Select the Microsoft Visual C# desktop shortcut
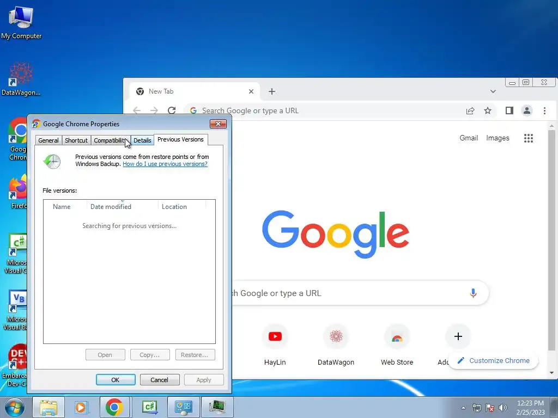Screen dimensions: 558x418 [16, 253]
